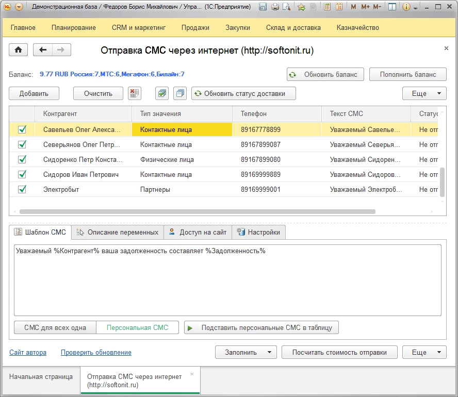
Task: Go back using the left arrow button
Action: pyautogui.click(x=43, y=50)
